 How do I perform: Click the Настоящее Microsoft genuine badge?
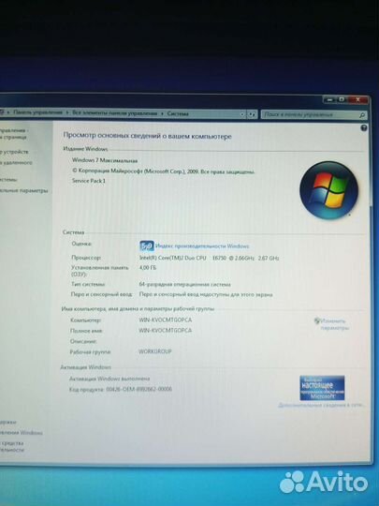pos(322,388)
